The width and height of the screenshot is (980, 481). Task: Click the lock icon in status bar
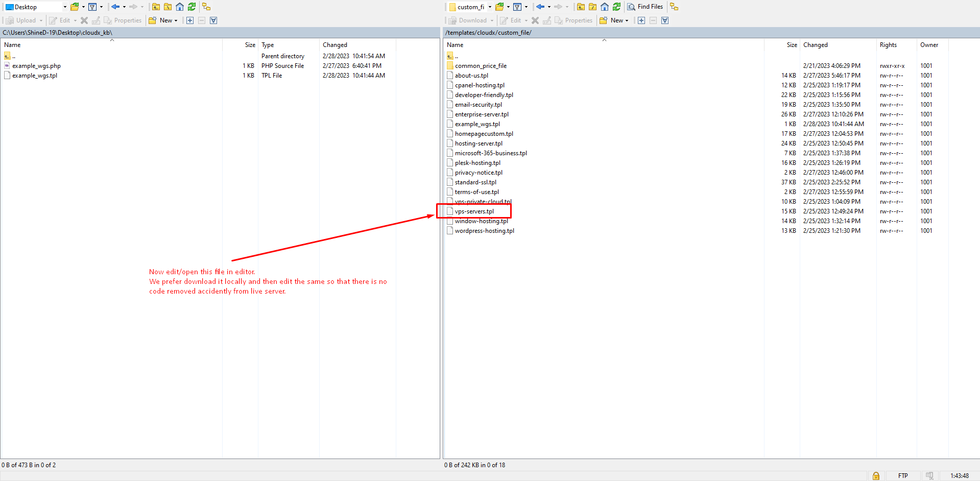876,476
